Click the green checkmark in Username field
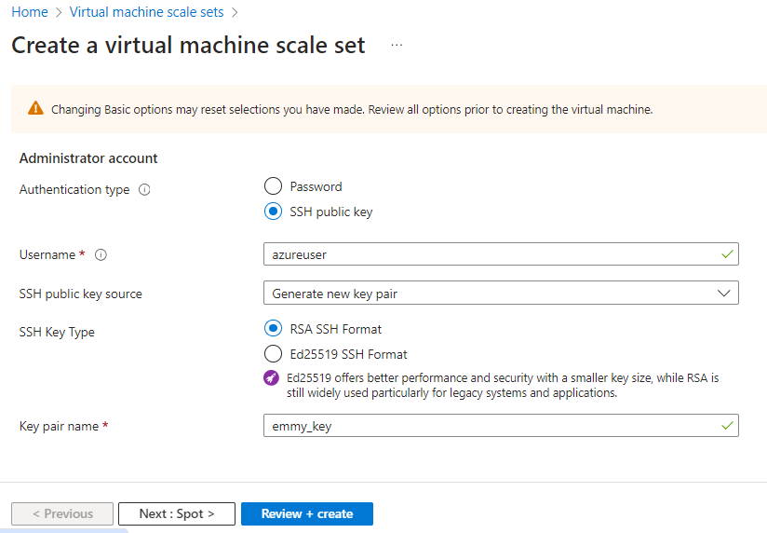The width and height of the screenshot is (767, 533). click(726, 253)
